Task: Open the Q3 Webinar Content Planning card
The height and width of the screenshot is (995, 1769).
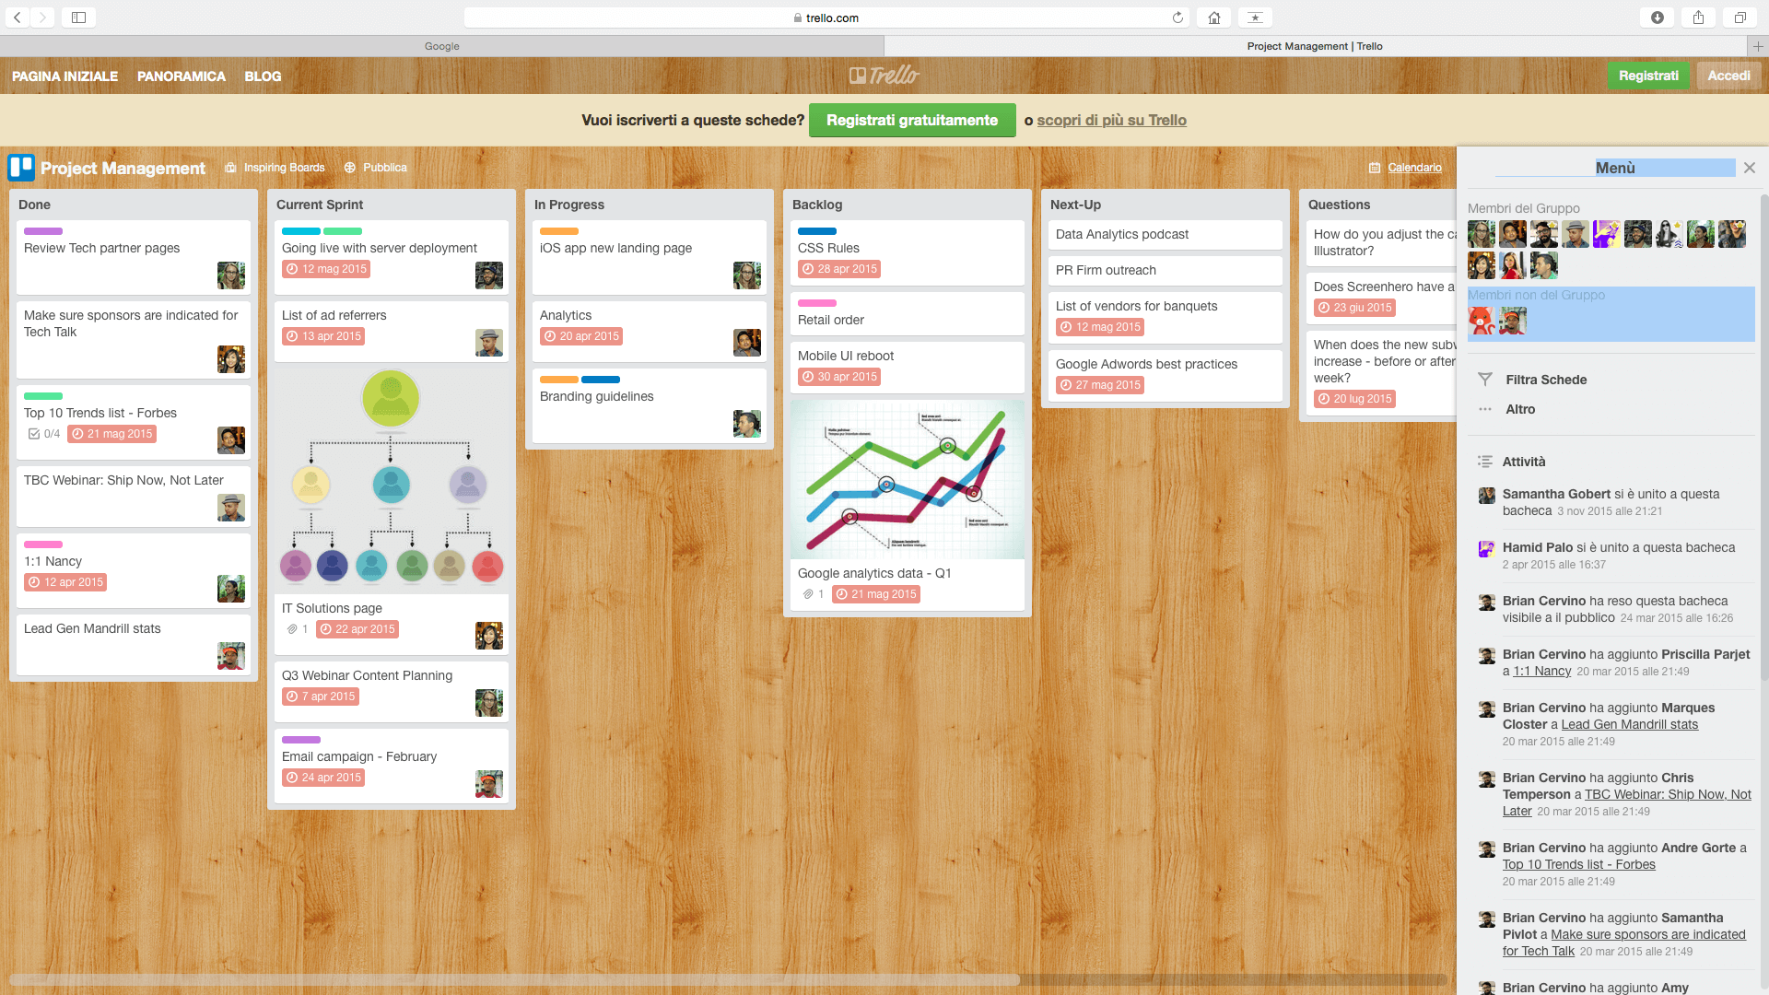Action: (x=392, y=691)
